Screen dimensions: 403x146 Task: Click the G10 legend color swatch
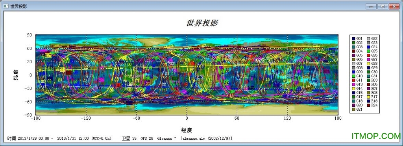[x=353, y=76]
